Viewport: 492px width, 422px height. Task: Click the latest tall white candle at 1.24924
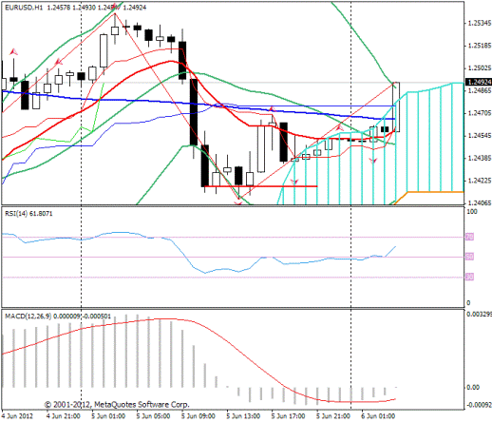396,107
